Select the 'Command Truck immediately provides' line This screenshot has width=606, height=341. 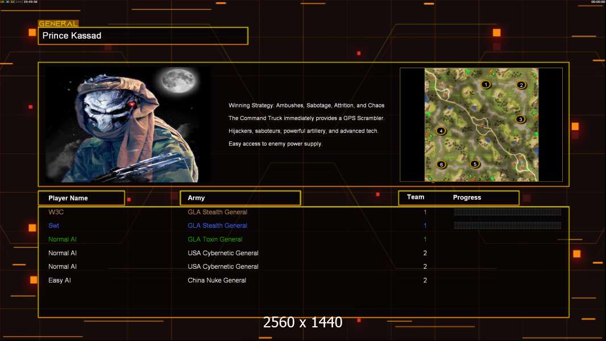[306, 118]
